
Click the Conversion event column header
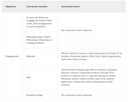tap(70, 6)
